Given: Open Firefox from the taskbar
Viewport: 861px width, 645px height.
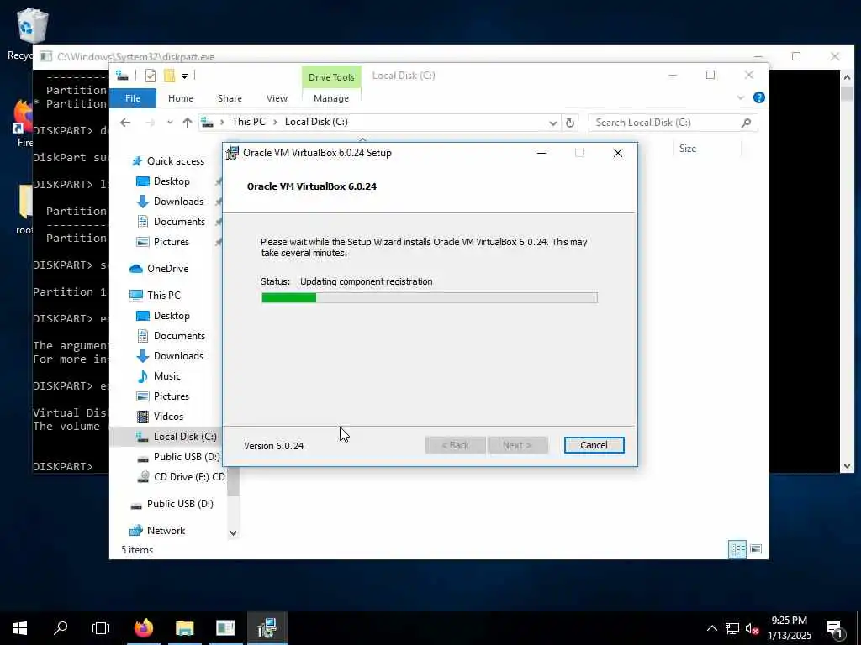Looking at the screenshot, I should (144, 628).
